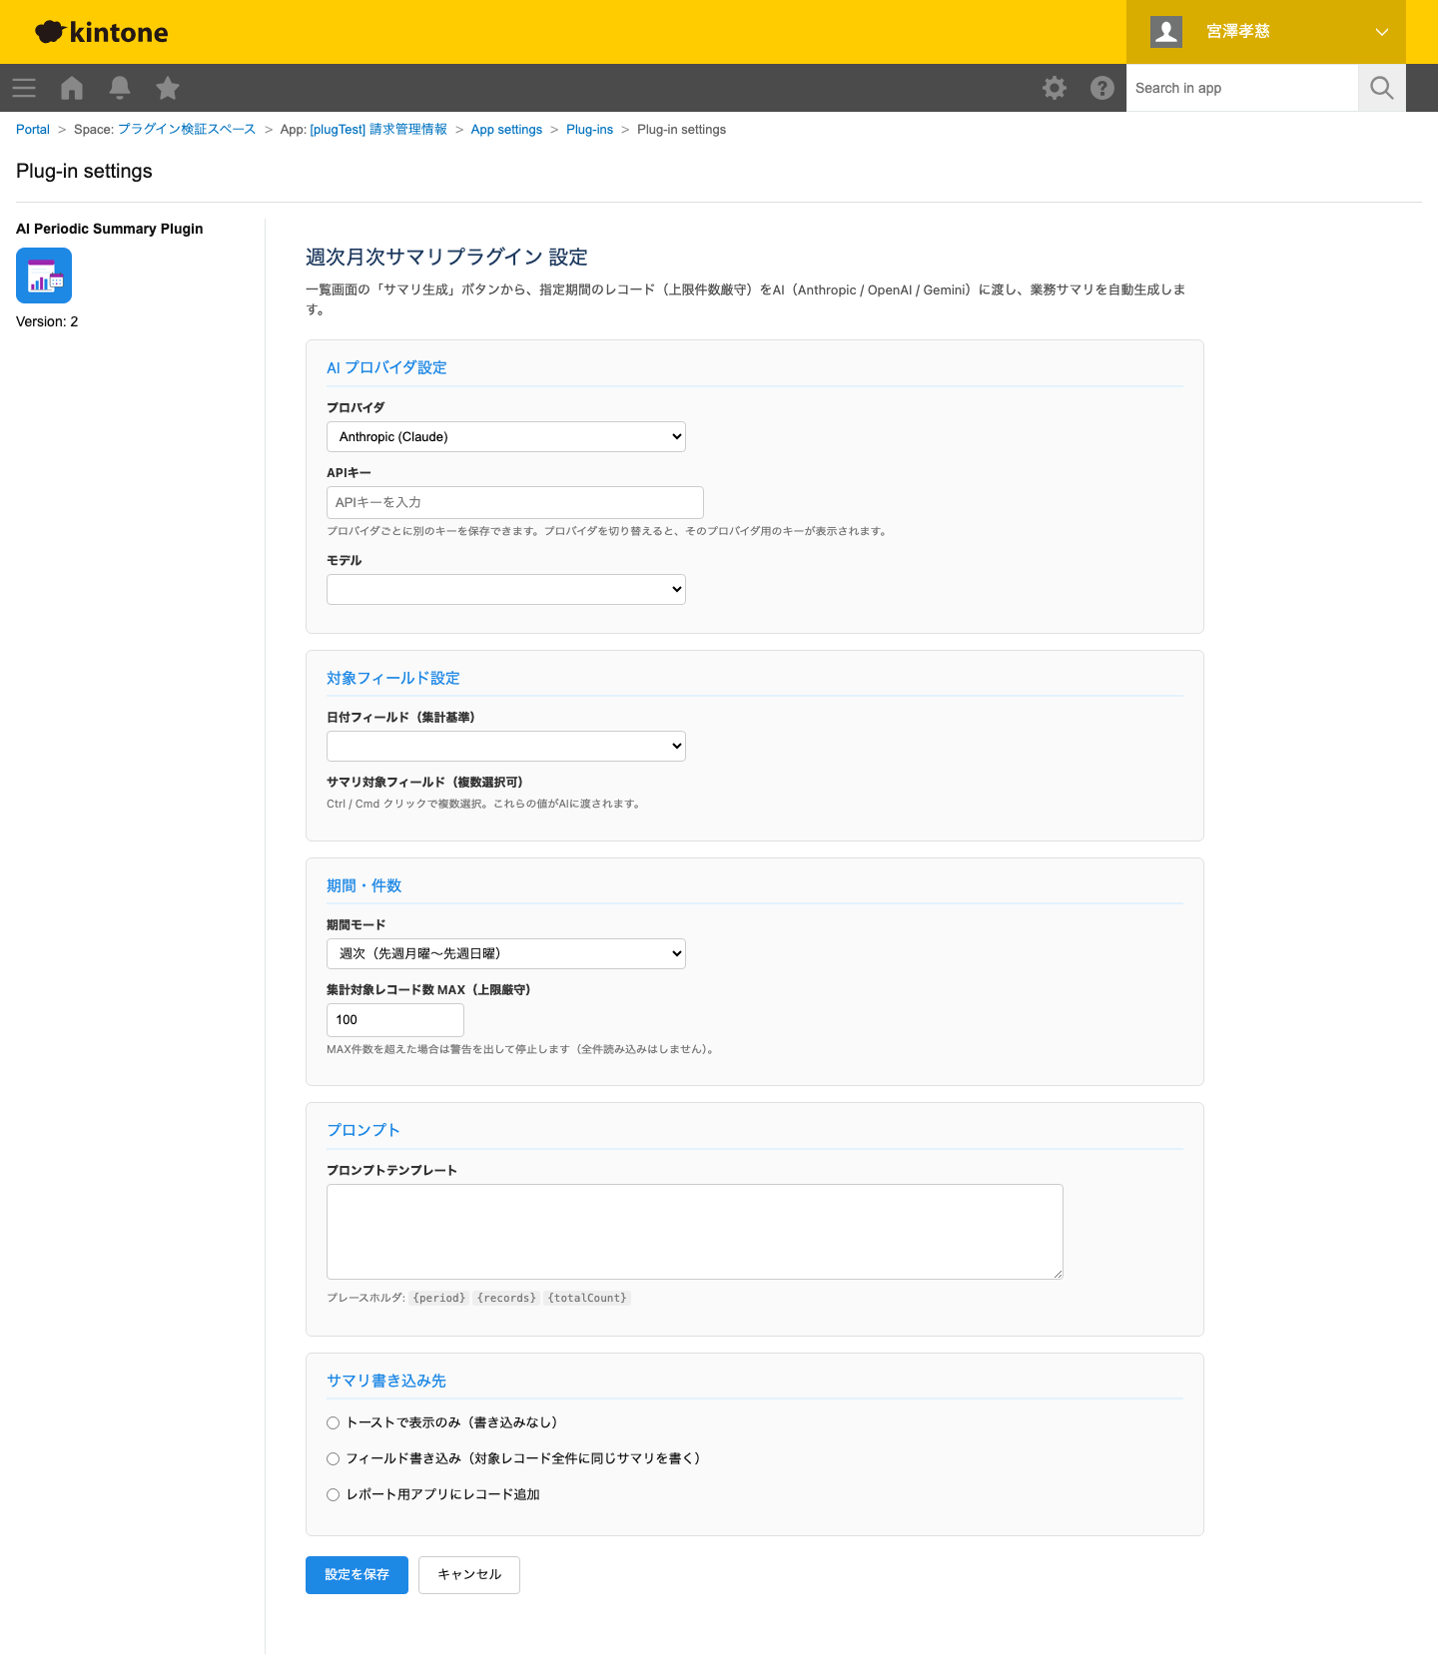
Task: Expand the モデル model dropdown
Action: click(505, 589)
